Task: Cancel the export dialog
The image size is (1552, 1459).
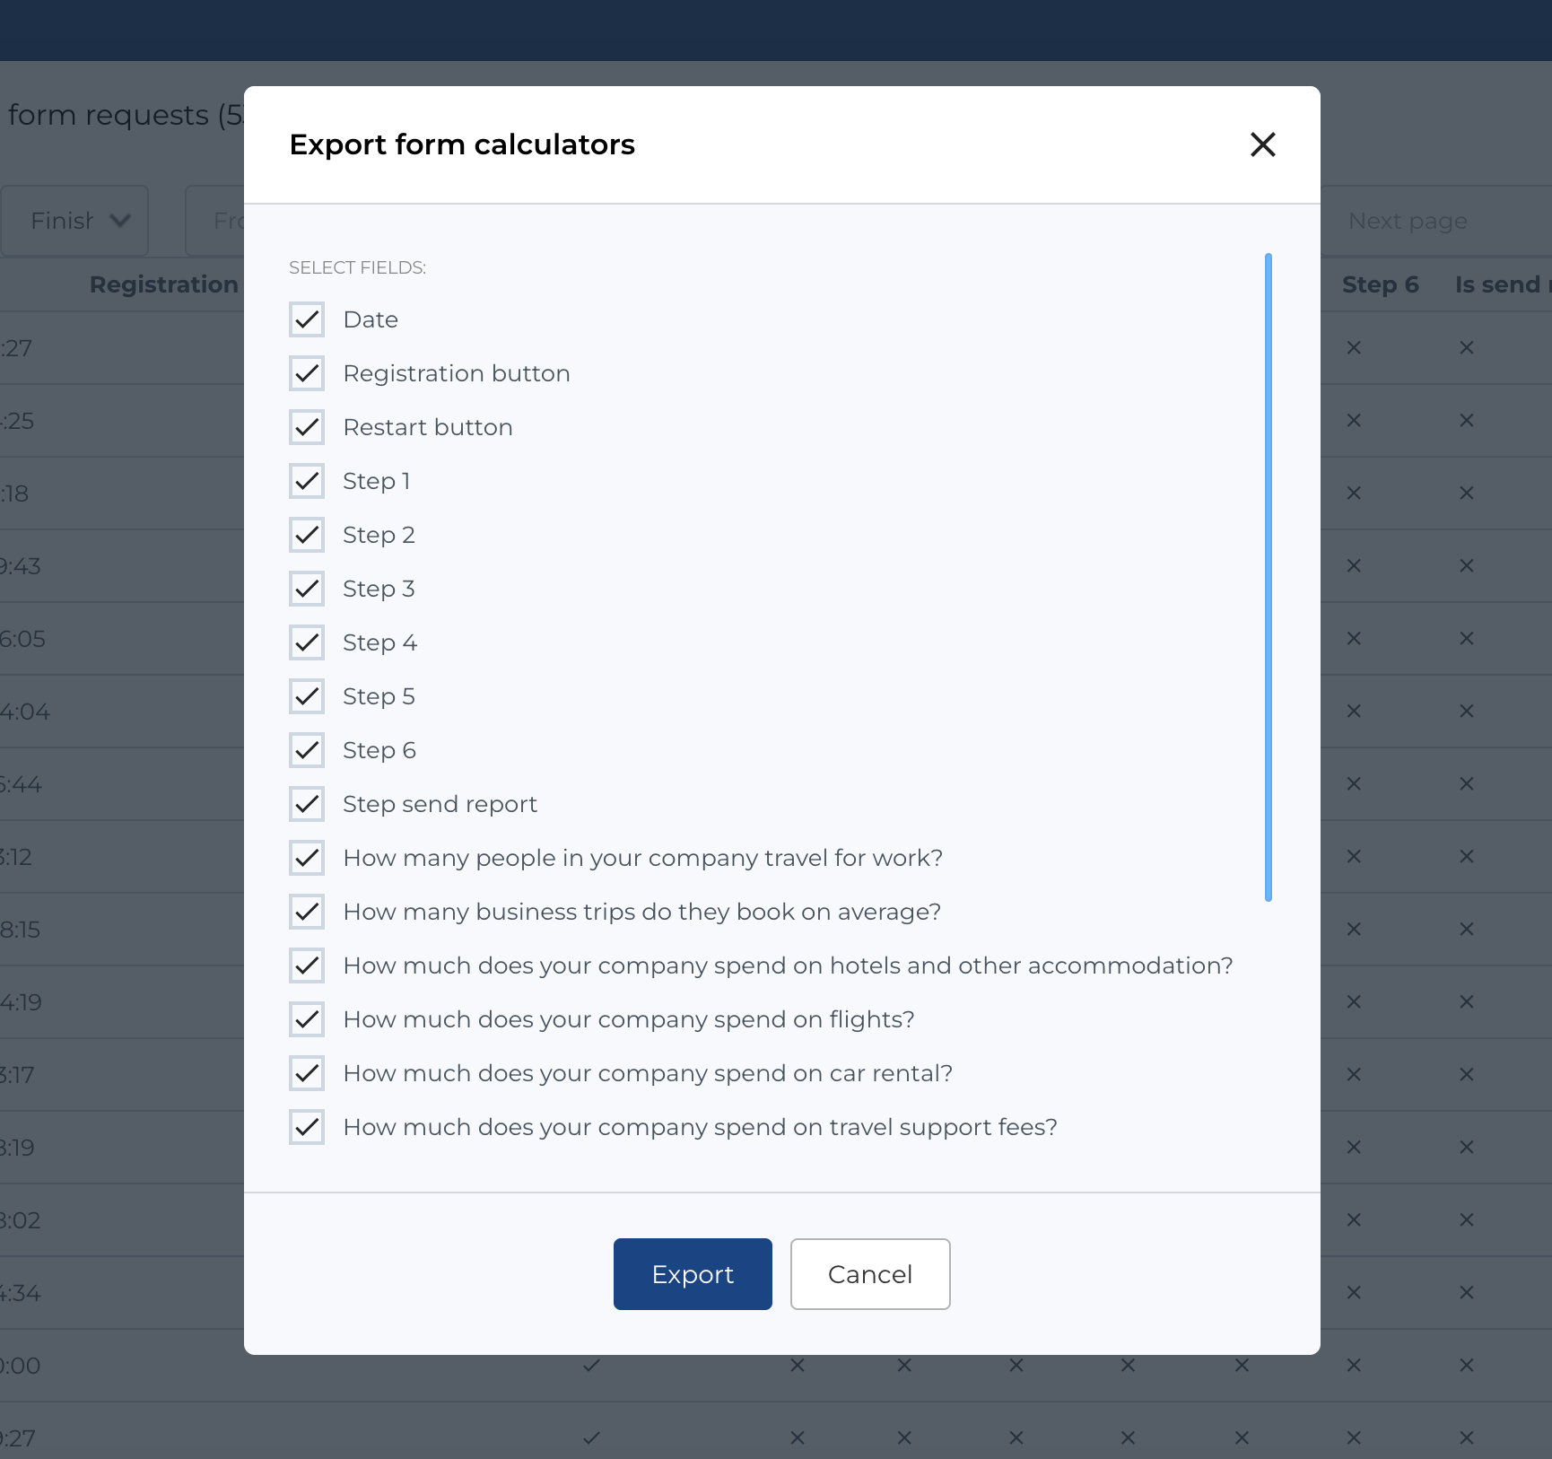Action: [869, 1274]
